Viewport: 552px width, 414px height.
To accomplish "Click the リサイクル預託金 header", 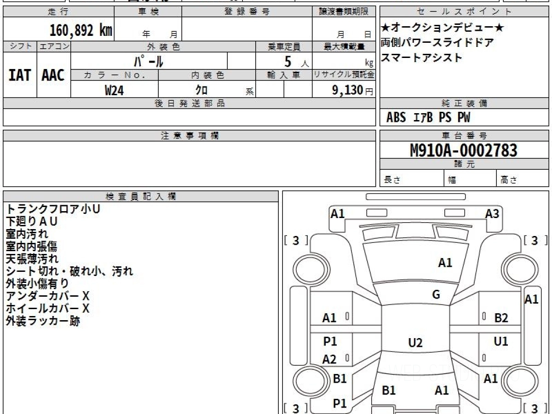I will (x=344, y=75).
